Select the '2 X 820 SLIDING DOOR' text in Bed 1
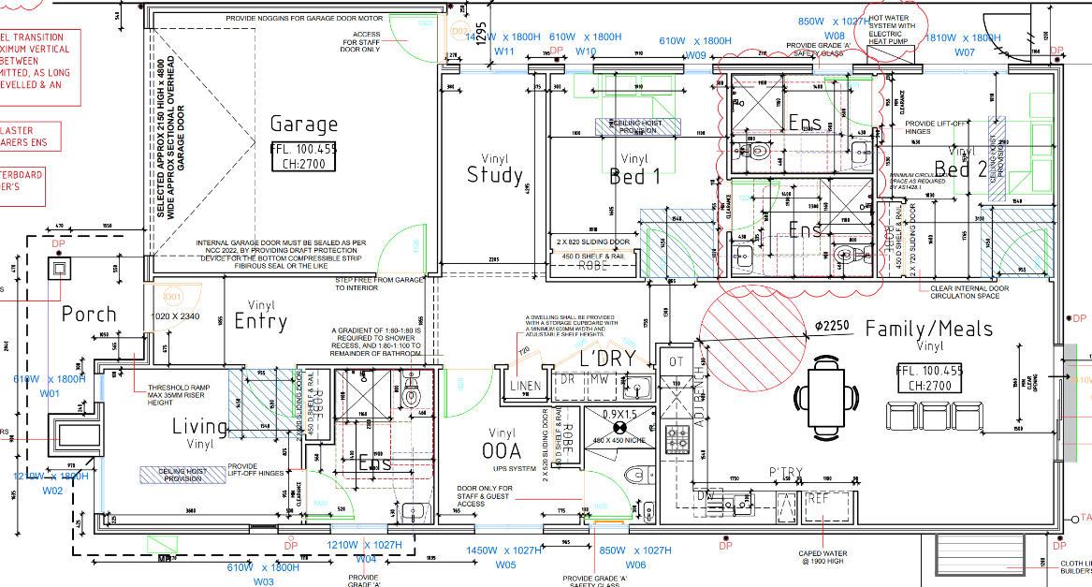Screen dimensions: 1092x587 [592, 242]
